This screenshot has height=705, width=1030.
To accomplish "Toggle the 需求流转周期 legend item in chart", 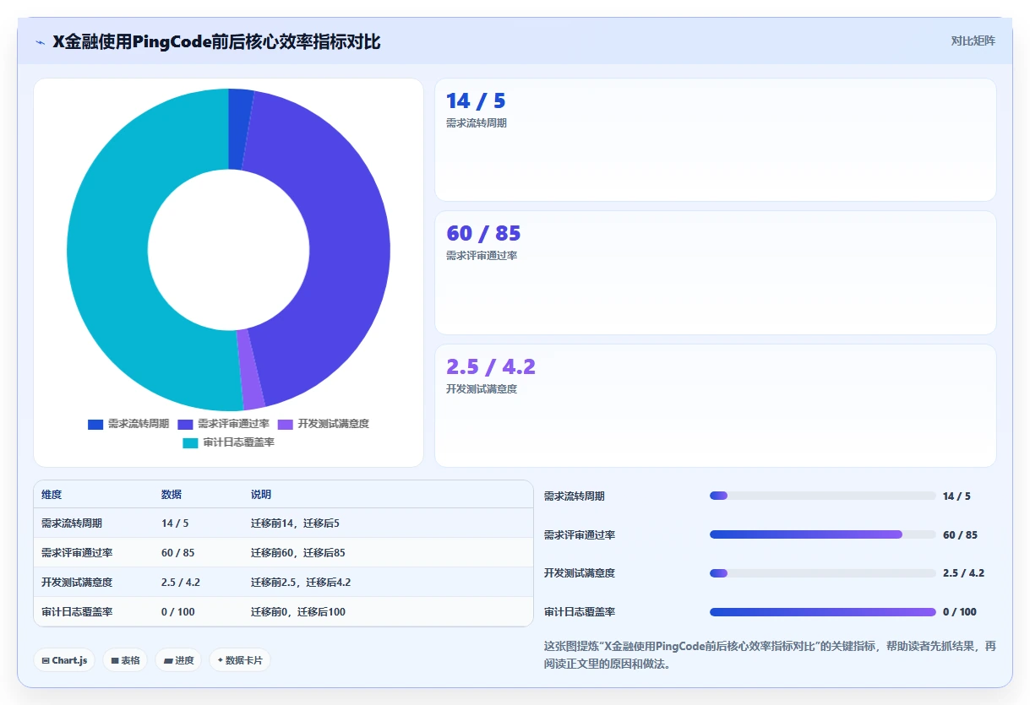I will point(128,424).
